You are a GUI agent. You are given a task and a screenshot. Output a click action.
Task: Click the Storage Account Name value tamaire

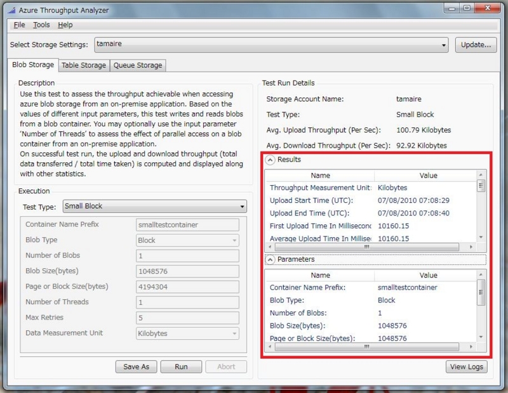pos(408,99)
